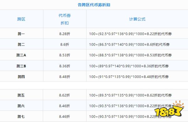Select the 跨二 row label
Image resolution: width=188 pixels, height=122 pixels.
click(x=21, y=45)
